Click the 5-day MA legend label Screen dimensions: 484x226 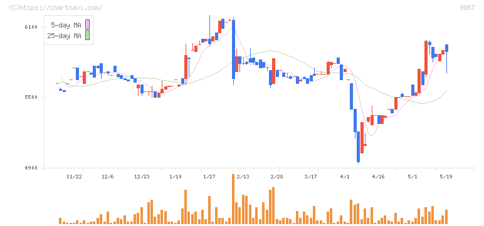[66, 25]
